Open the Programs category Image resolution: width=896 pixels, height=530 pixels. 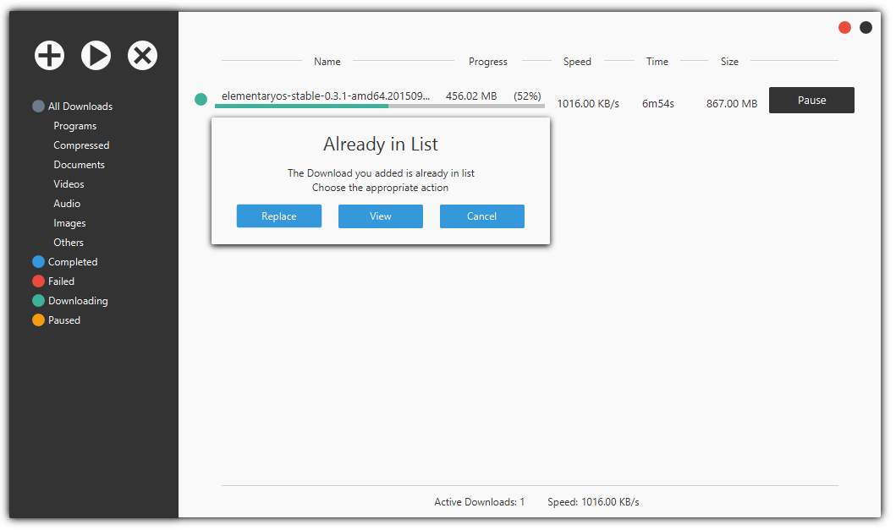pyautogui.click(x=74, y=126)
